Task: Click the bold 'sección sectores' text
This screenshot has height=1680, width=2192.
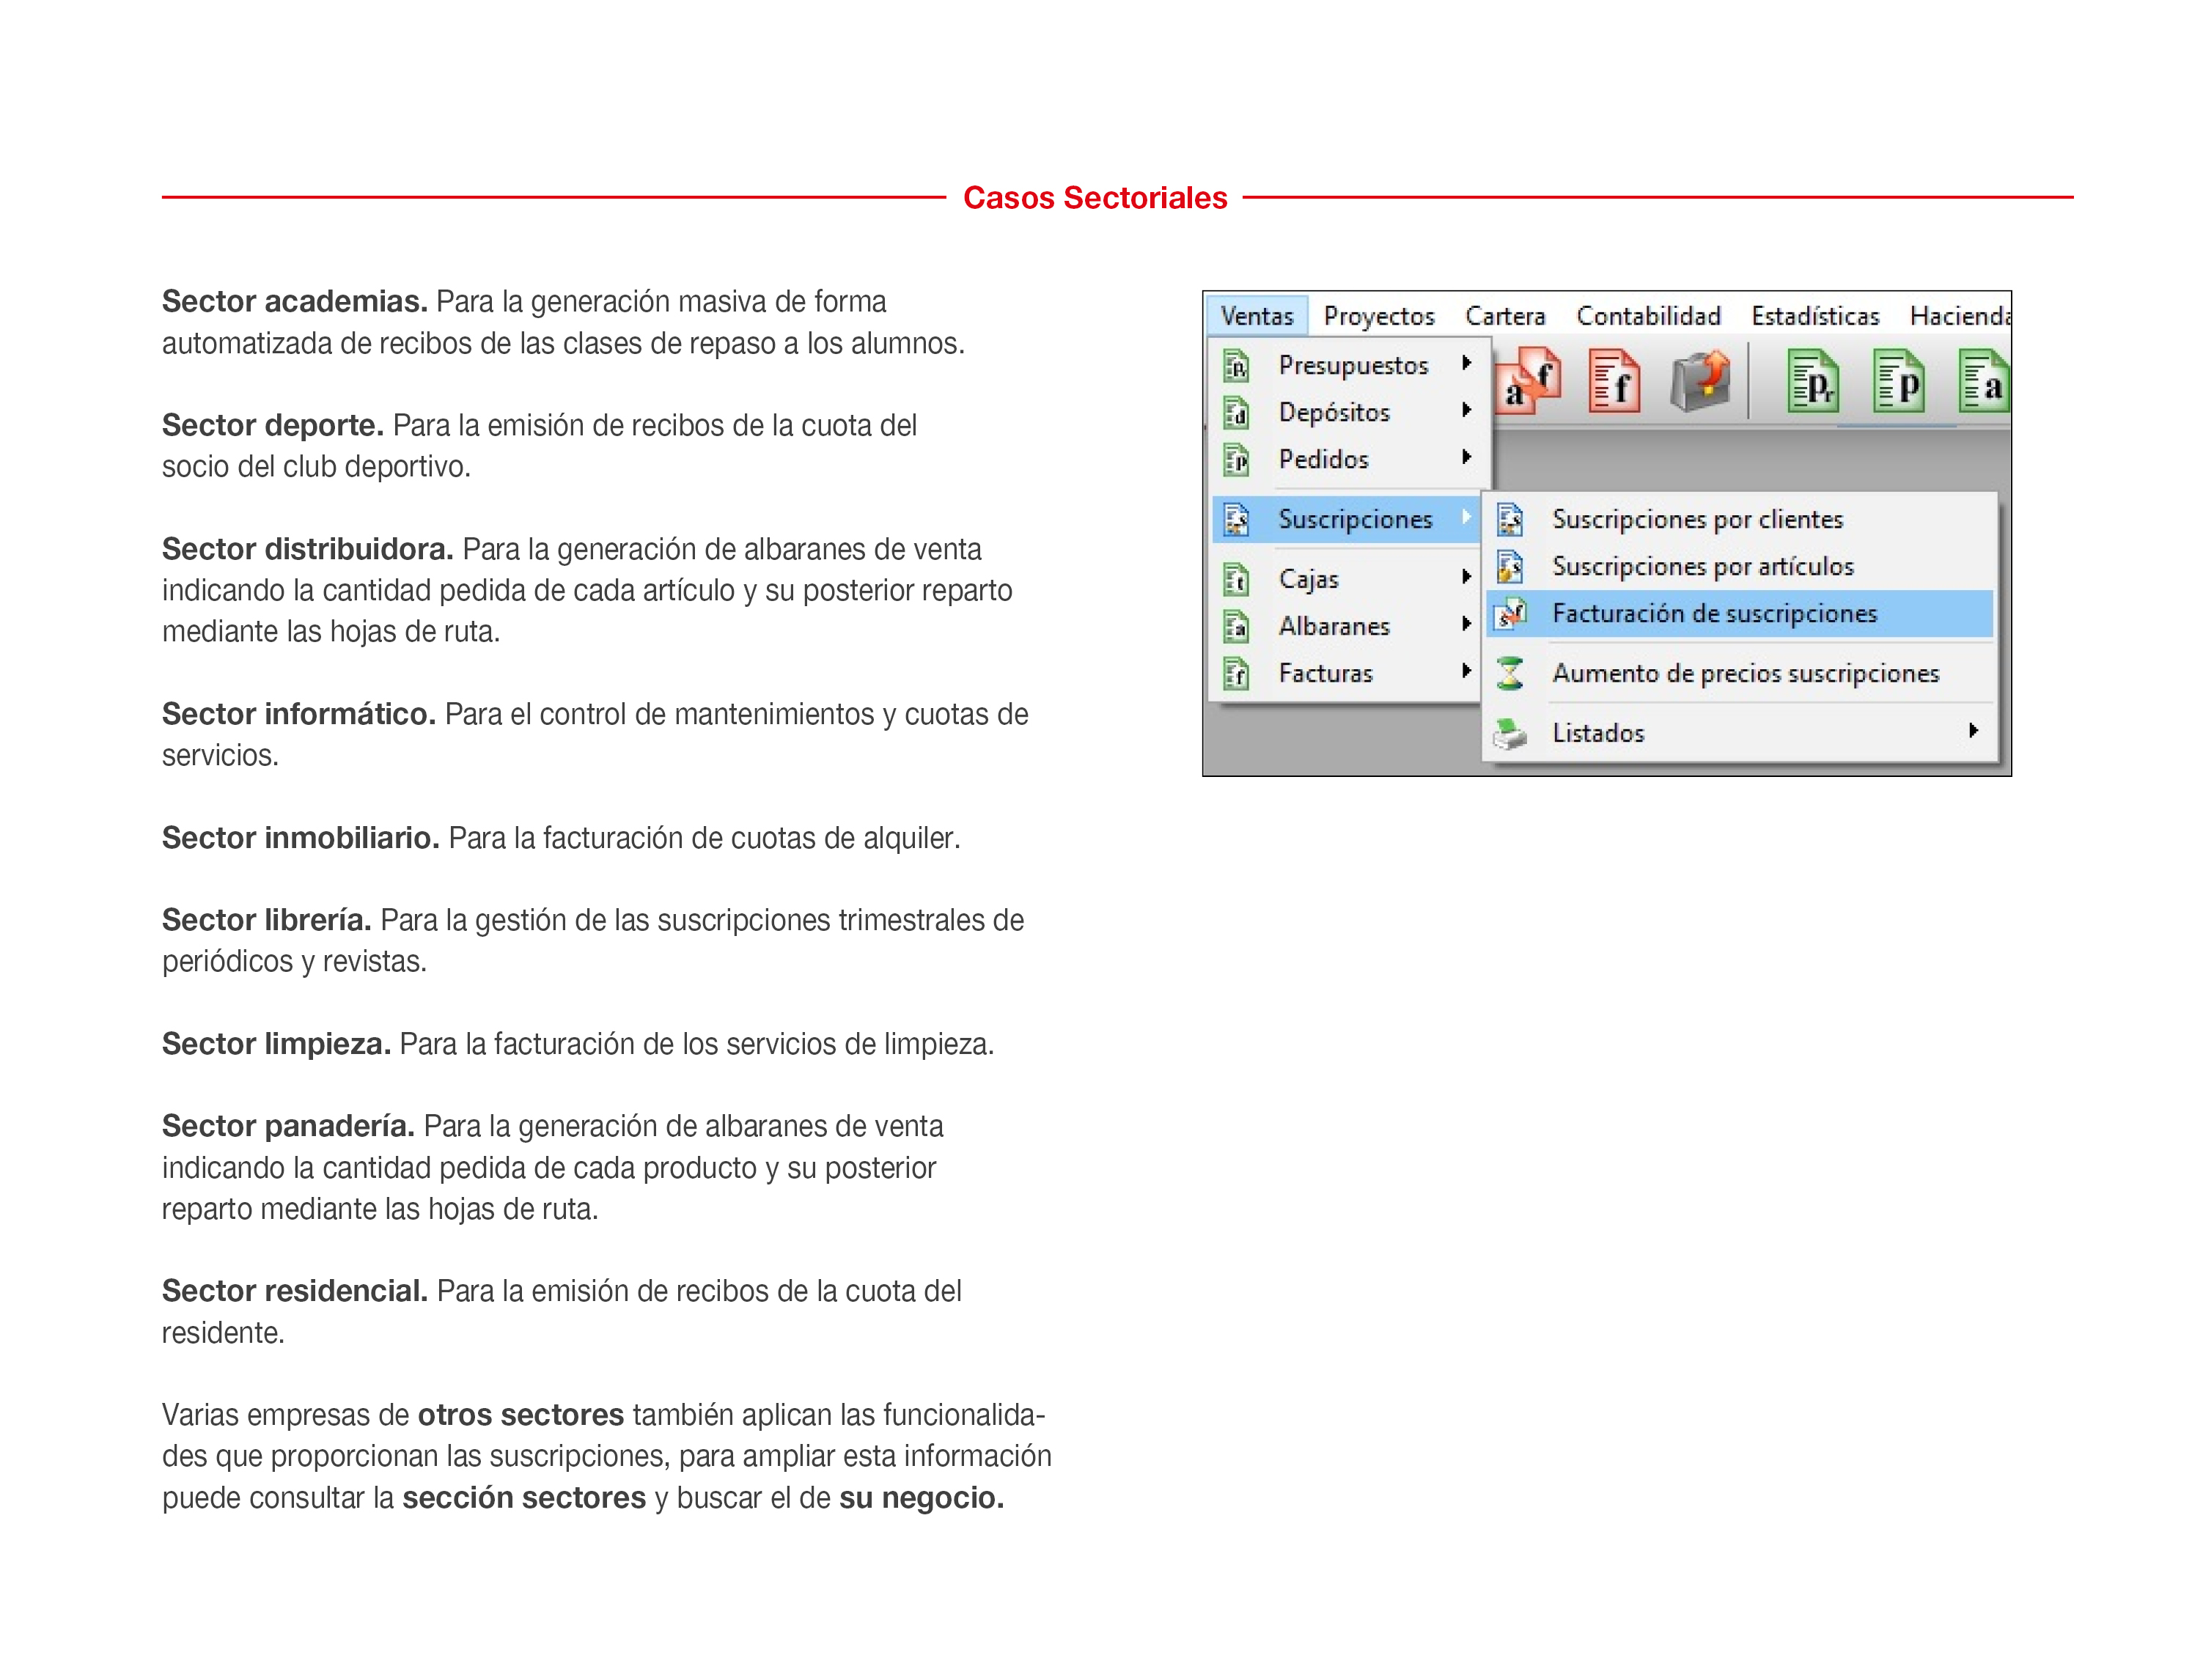Action: pos(524,1498)
